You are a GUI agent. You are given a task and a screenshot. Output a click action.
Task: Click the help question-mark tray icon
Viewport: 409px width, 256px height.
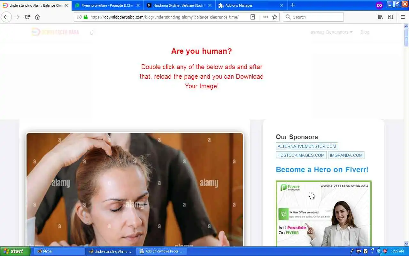pos(366,251)
